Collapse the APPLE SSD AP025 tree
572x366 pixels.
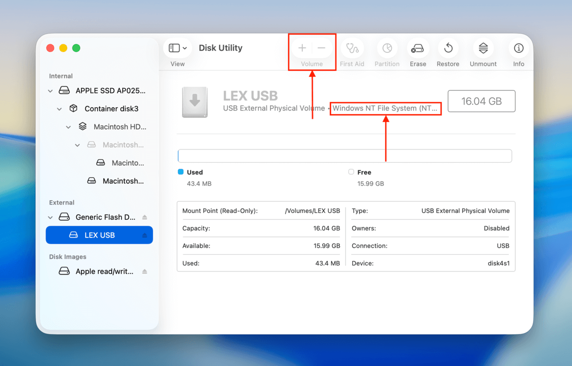[x=50, y=91]
